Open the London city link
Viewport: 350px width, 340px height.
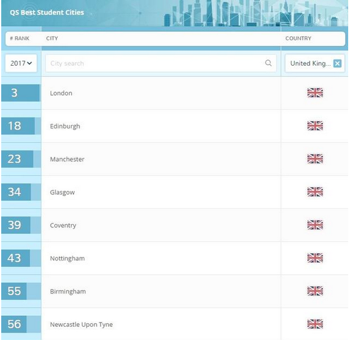point(61,93)
